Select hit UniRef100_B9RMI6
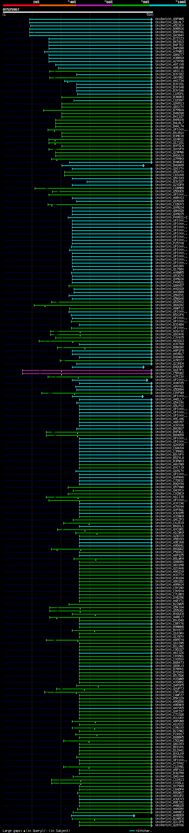Screen dimensions: 189x833 pos(170,29)
